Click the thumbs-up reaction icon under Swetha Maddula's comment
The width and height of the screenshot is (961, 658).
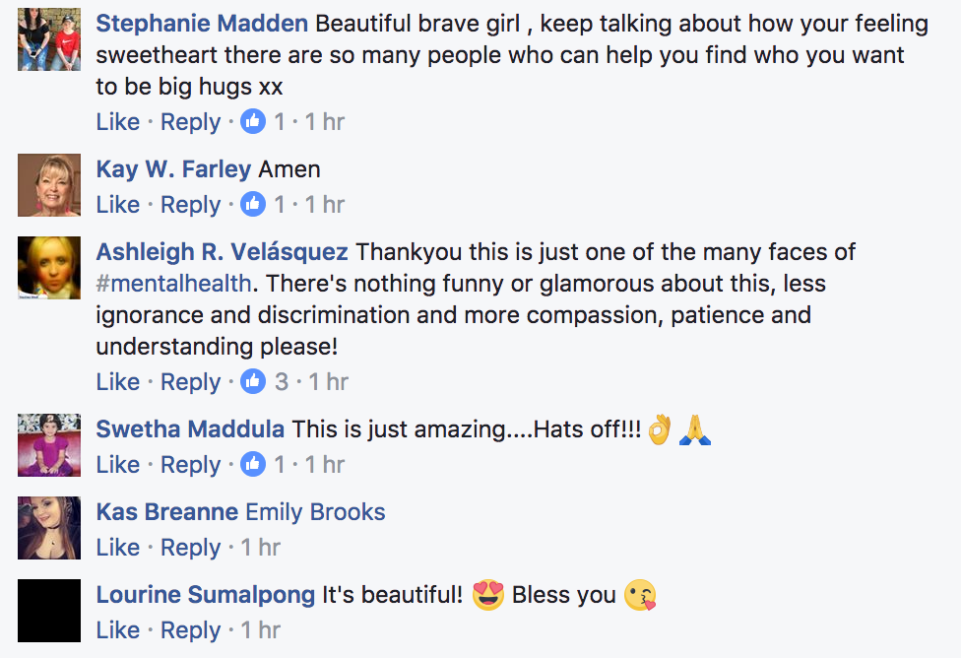click(252, 464)
